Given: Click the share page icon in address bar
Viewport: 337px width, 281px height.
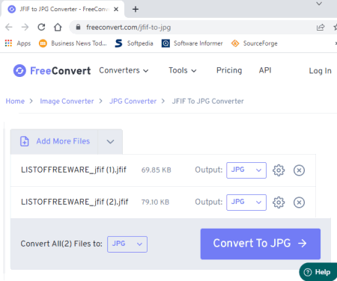Looking at the screenshot, I should pos(321,27).
